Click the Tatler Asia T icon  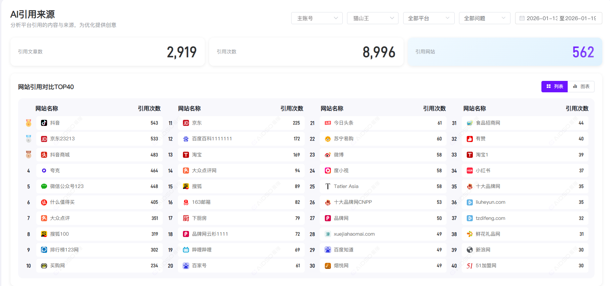coord(328,186)
